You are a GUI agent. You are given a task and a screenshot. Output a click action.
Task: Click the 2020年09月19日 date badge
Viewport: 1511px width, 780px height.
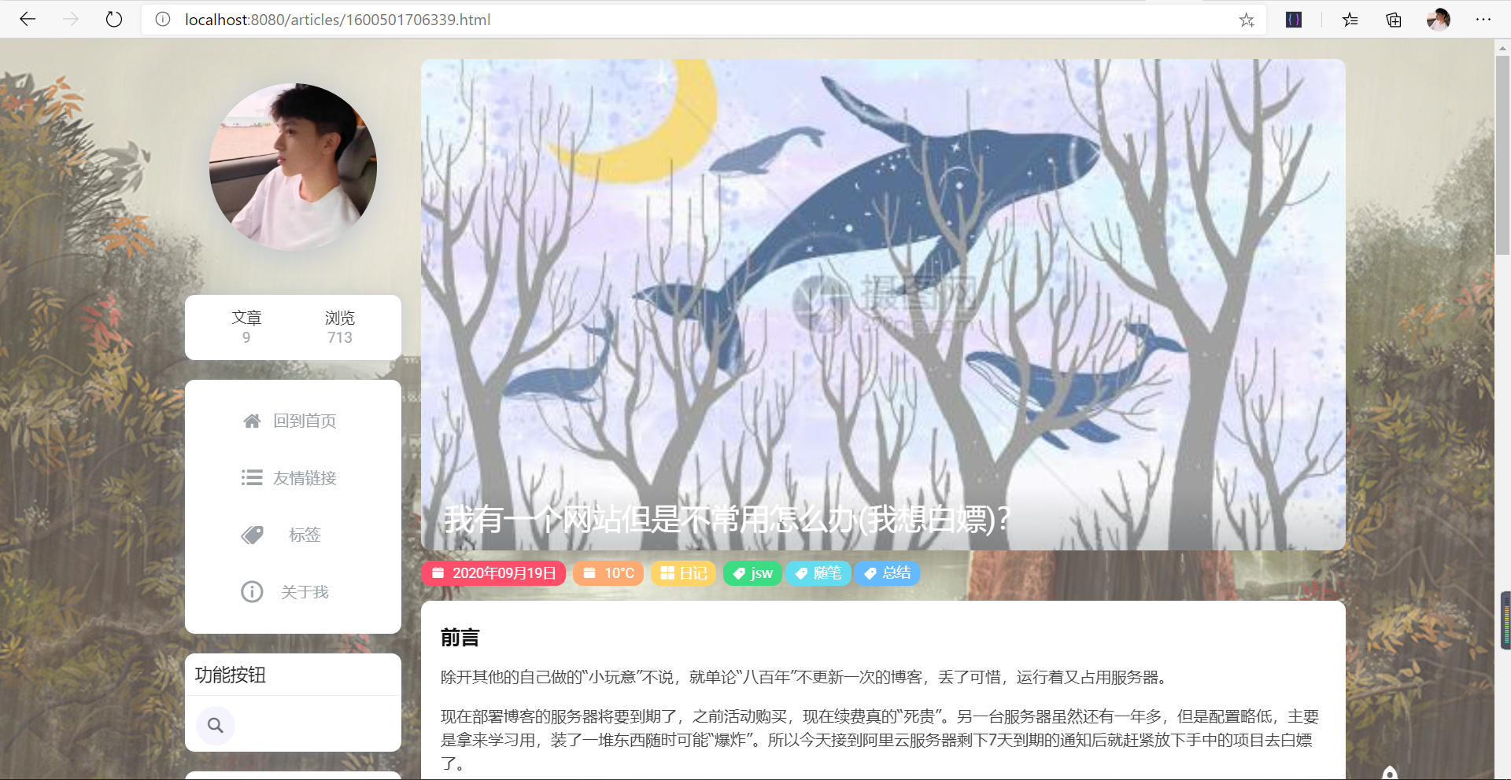pyautogui.click(x=493, y=573)
